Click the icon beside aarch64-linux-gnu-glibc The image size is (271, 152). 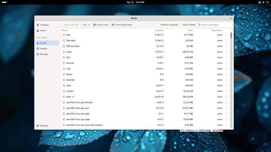(x=64, y=119)
